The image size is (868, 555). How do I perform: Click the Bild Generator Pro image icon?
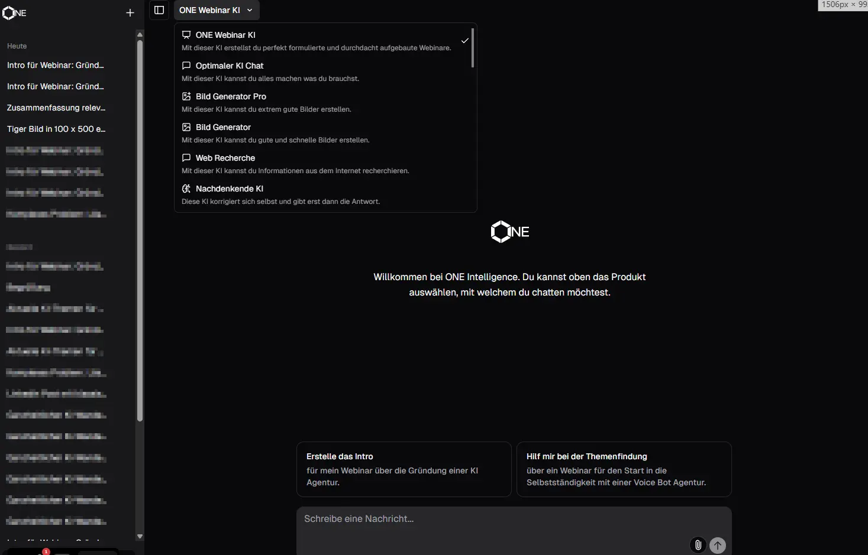tap(186, 96)
